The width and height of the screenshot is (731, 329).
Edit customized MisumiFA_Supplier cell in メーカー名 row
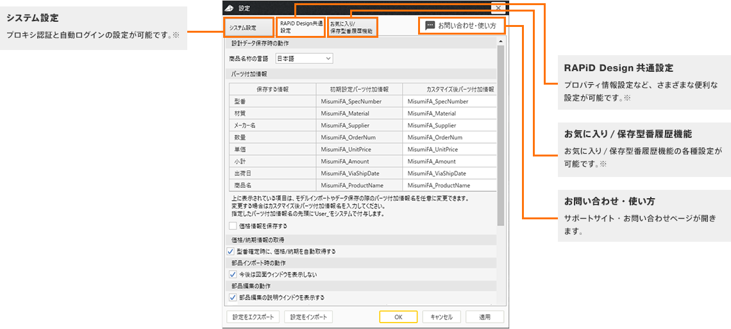[449, 125]
